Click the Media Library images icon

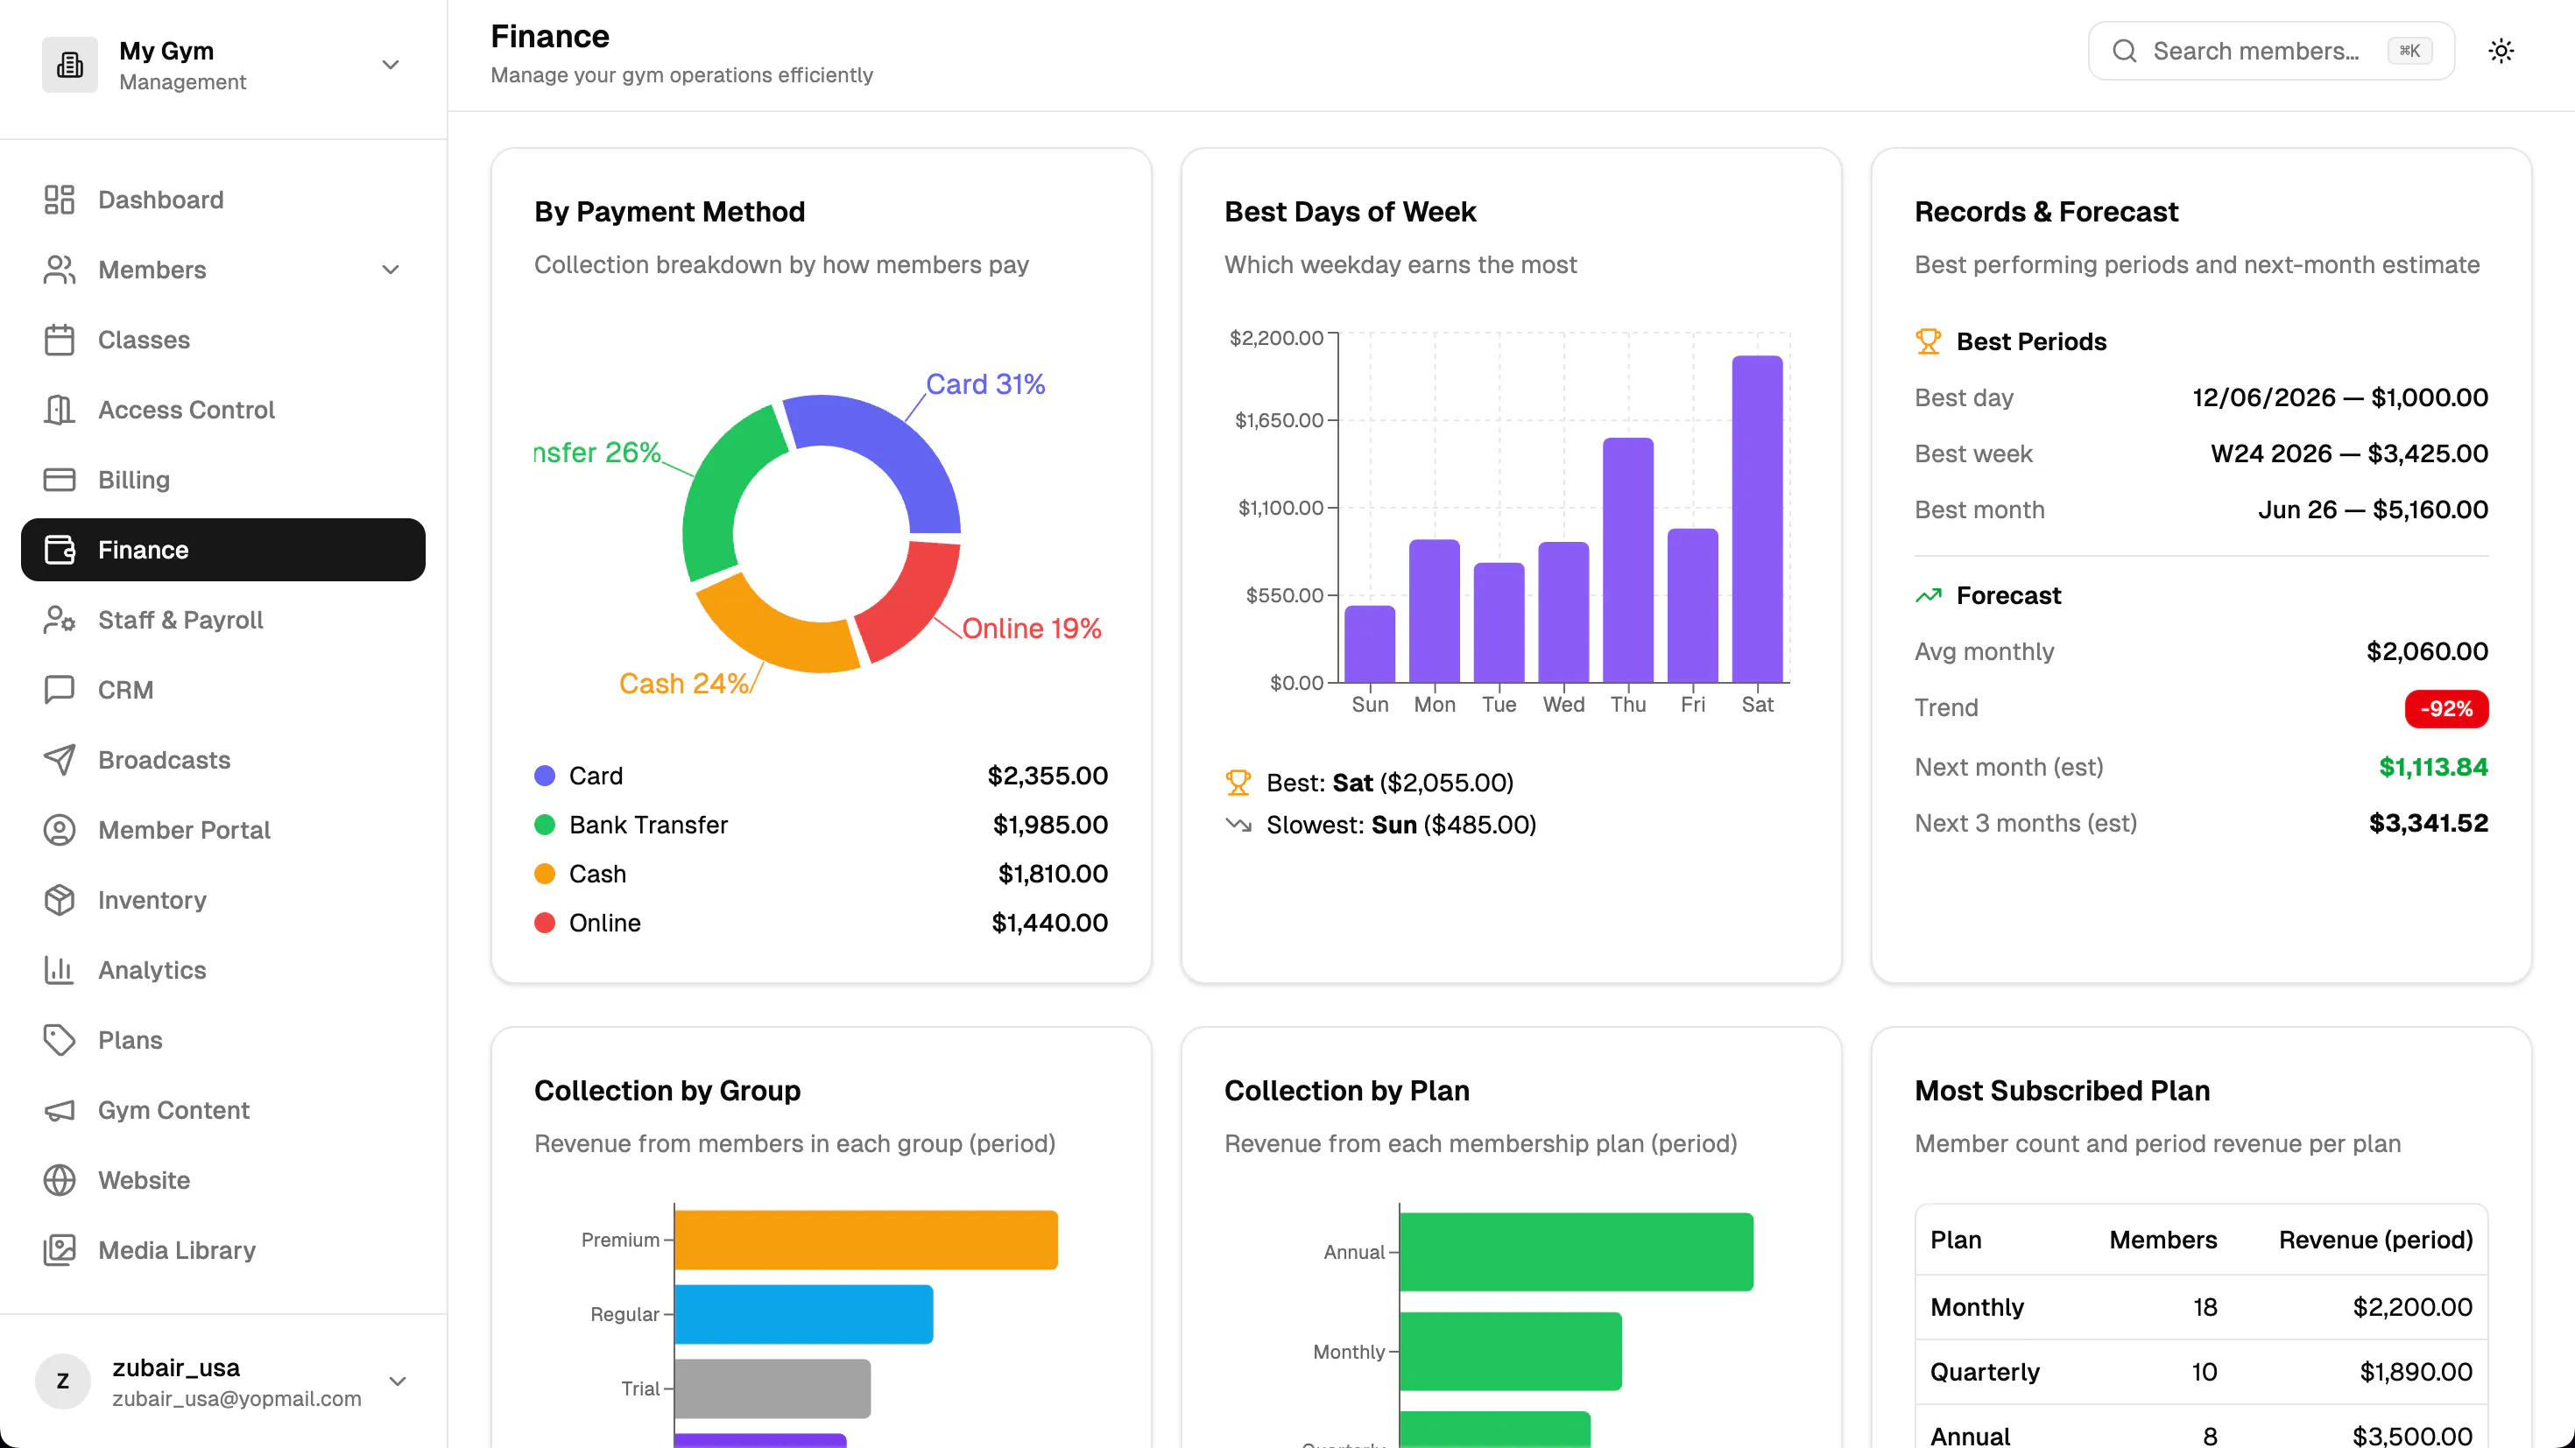click(59, 1249)
